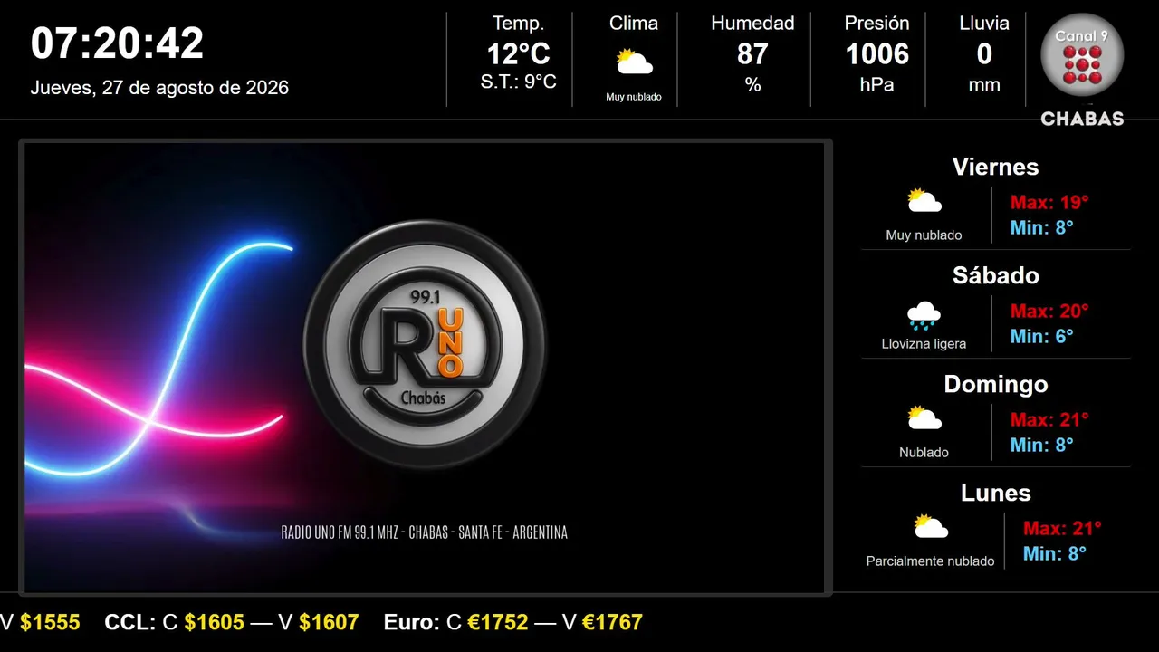This screenshot has width=1159, height=652.
Task: Click Lunes Min: 8° value
Action: tap(1055, 553)
